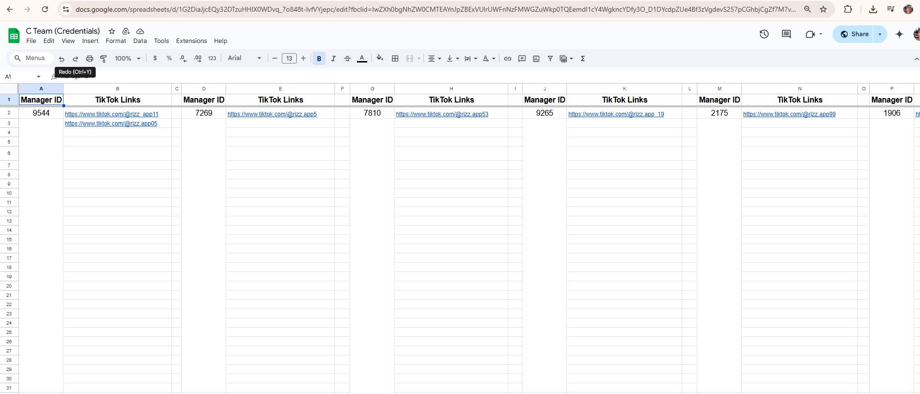920x394 pixels.
Task: Expand horizontal align dropdown
Action: (x=434, y=59)
